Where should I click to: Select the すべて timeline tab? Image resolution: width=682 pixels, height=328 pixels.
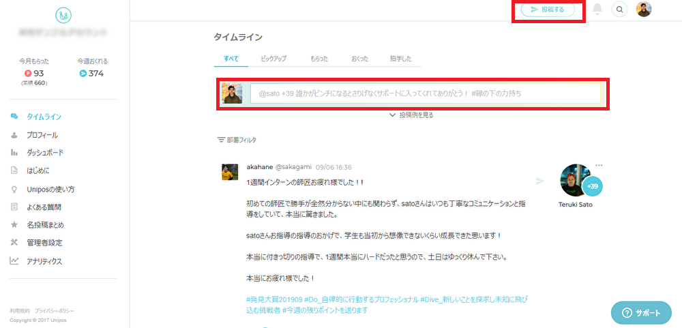click(x=231, y=59)
